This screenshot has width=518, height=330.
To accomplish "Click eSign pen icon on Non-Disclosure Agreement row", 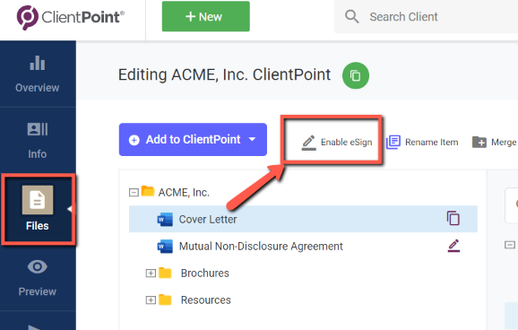I will coord(453,246).
